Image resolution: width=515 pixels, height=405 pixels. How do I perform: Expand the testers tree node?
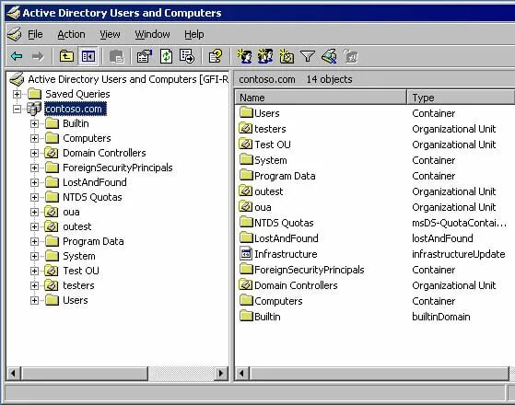tap(34, 285)
